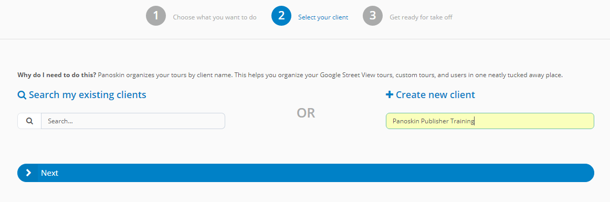
Task: Click the step 1 circle icon
Action: coord(156,16)
